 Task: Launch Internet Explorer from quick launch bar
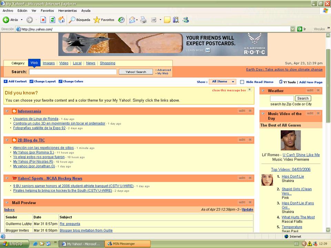[35, 244]
